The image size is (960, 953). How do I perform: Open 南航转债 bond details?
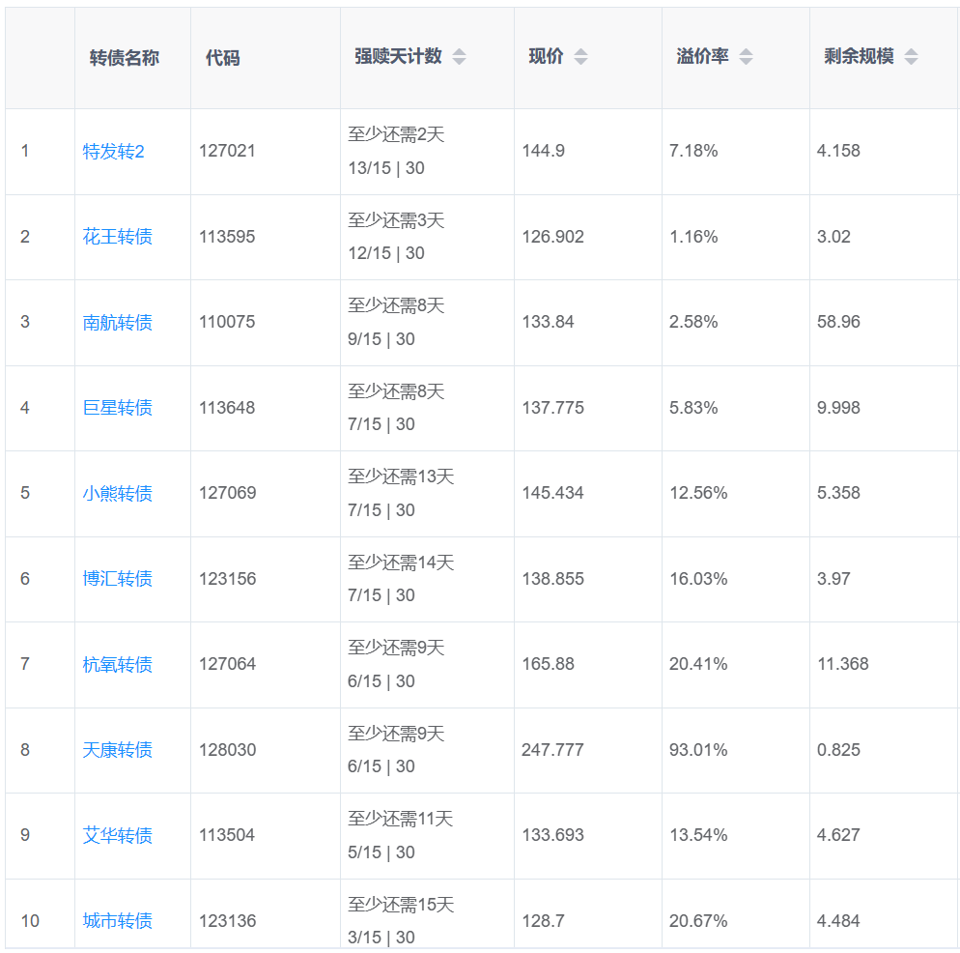(x=117, y=323)
